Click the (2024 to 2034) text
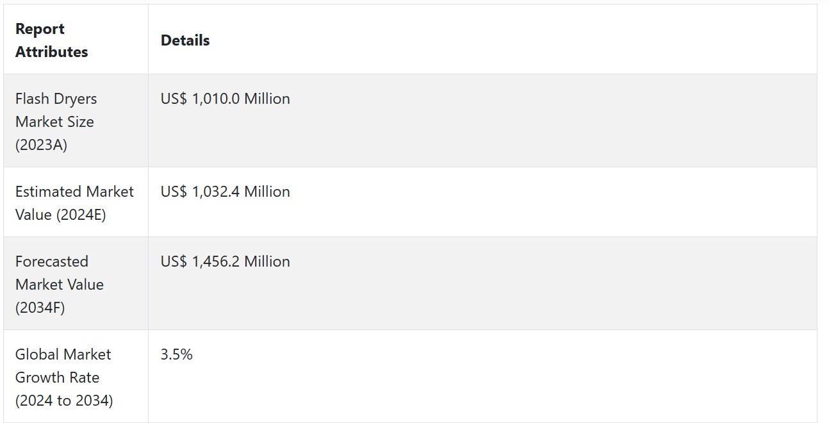829x423 pixels. pyautogui.click(x=64, y=401)
